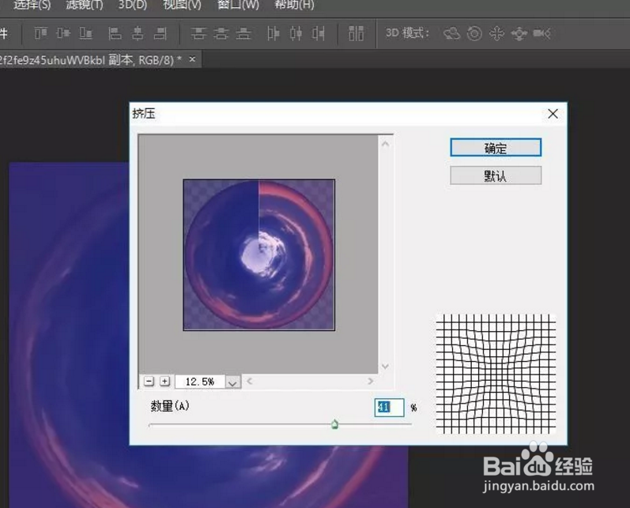The height and width of the screenshot is (508, 630).
Task: Click the distribute left edges icon
Action: (274, 33)
